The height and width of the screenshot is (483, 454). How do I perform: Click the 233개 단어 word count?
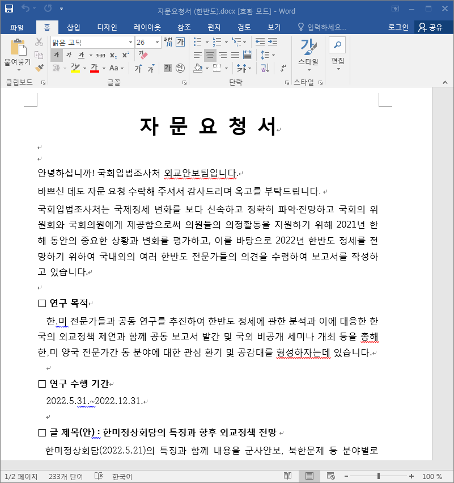pyautogui.click(x=66, y=477)
